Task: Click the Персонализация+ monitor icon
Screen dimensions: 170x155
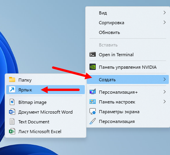Action: pyautogui.click(x=93, y=92)
